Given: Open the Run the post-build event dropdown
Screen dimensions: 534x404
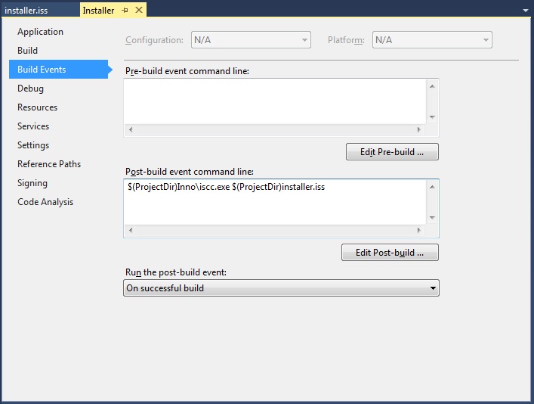Looking at the screenshot, I should click(281, 288).
